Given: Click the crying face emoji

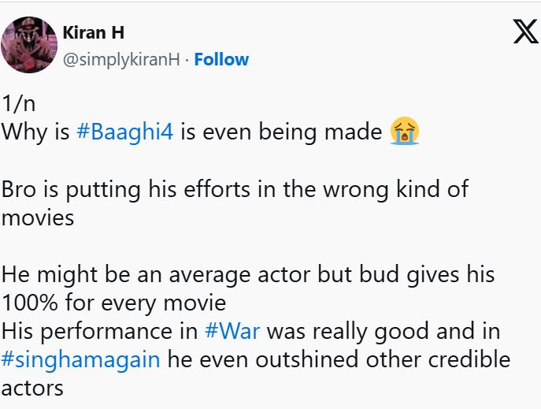Looking at the screenshot, I should [x=405, y=131].
